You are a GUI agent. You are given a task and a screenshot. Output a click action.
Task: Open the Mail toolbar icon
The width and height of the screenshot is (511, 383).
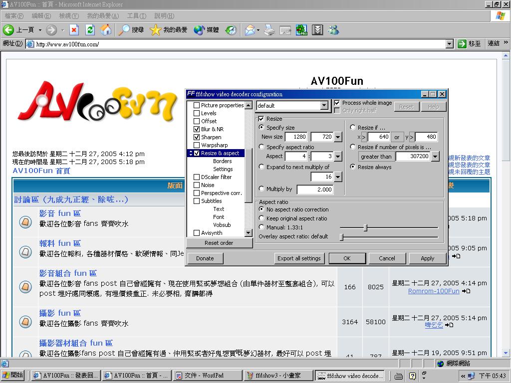250,30
